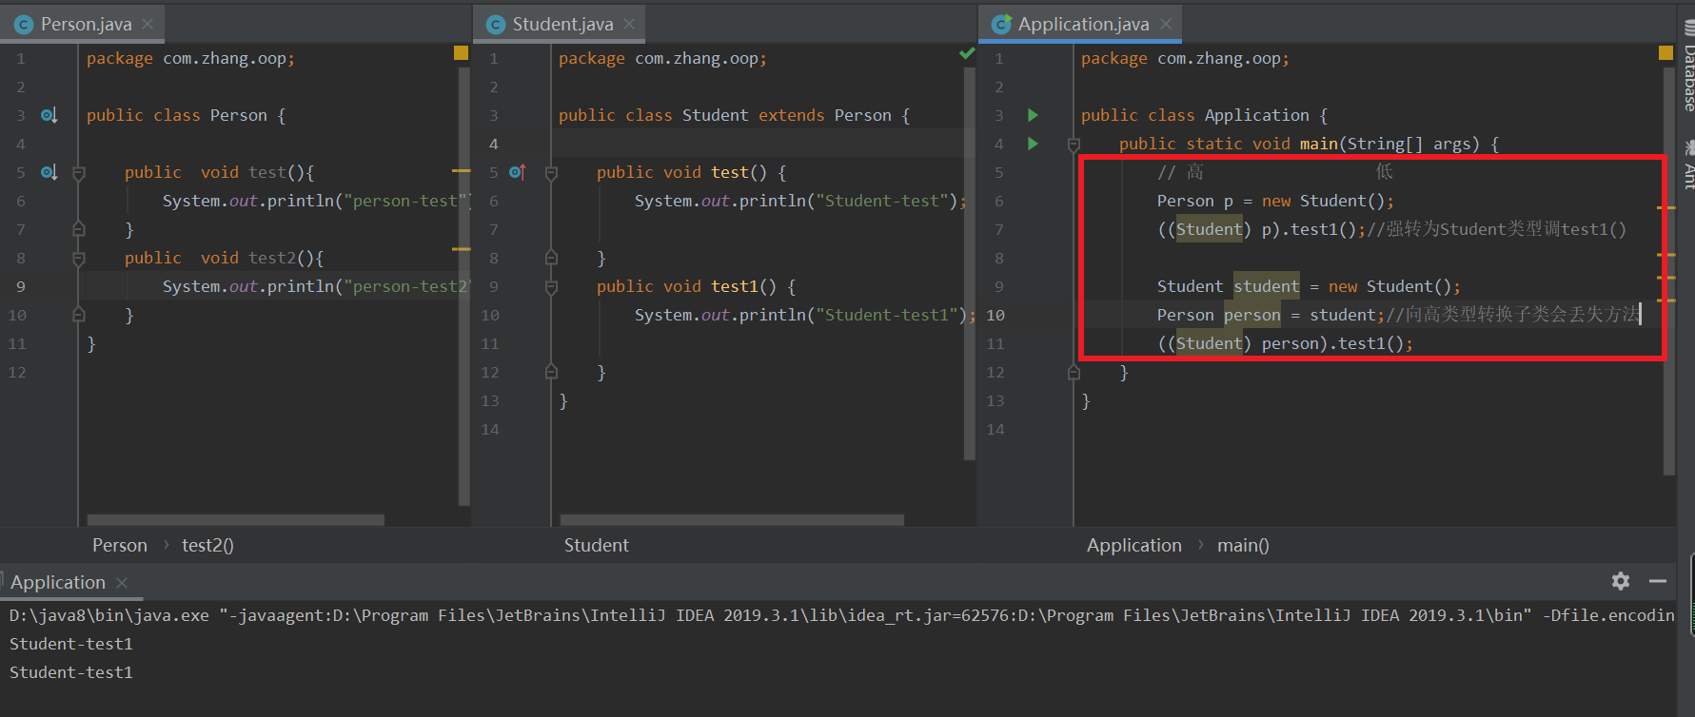This screenshot has height=717, width=1695.
Task: Collapse Person test2() method fold marker
Action: click(79, 258)
